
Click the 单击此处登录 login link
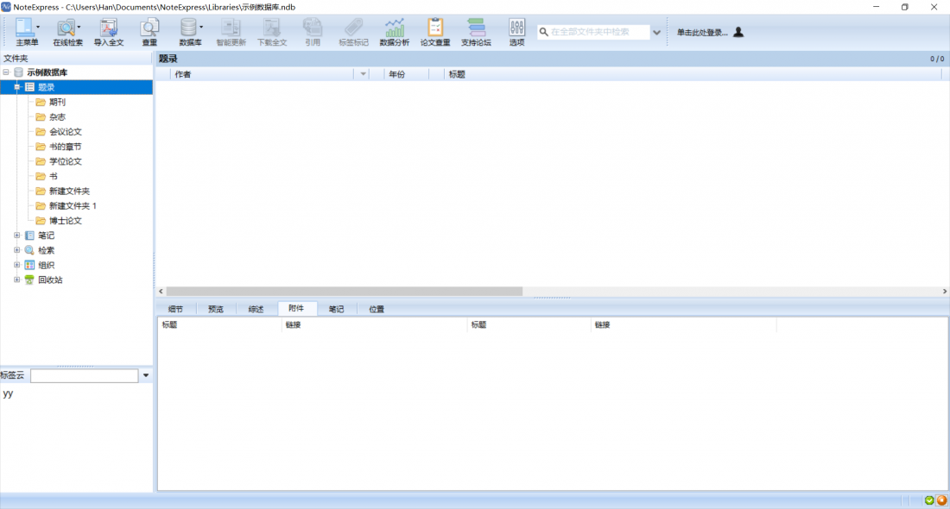[x=702, y=33]
